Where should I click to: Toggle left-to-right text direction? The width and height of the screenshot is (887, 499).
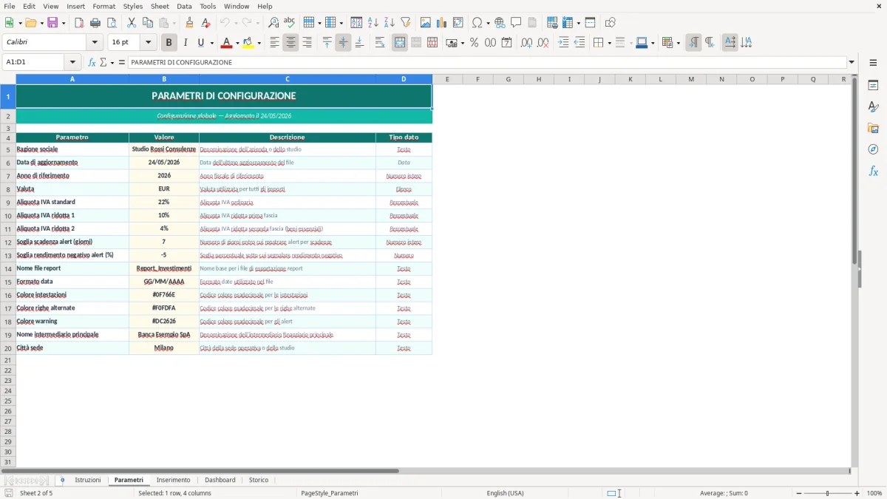coord(693,43)
